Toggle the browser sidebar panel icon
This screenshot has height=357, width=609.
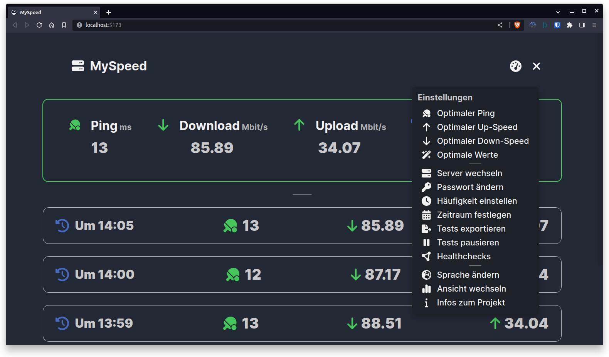click(x=582, y=25)
